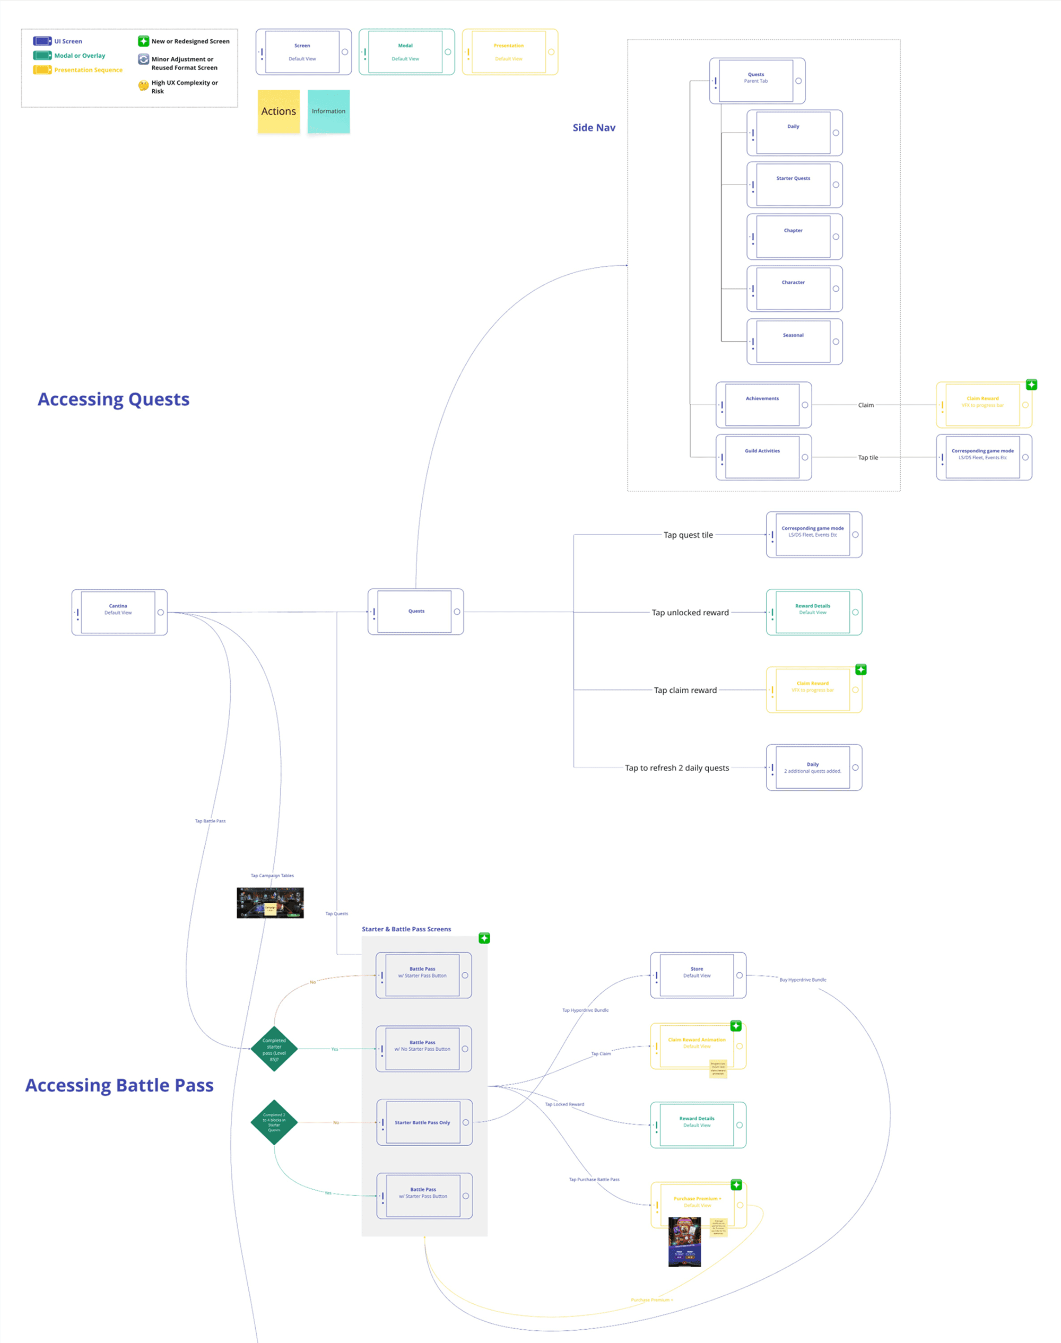1061x1343 pixels.
Task: Click the yellow Presentation Sequence legend icon
Action: (x=42, y=69)
